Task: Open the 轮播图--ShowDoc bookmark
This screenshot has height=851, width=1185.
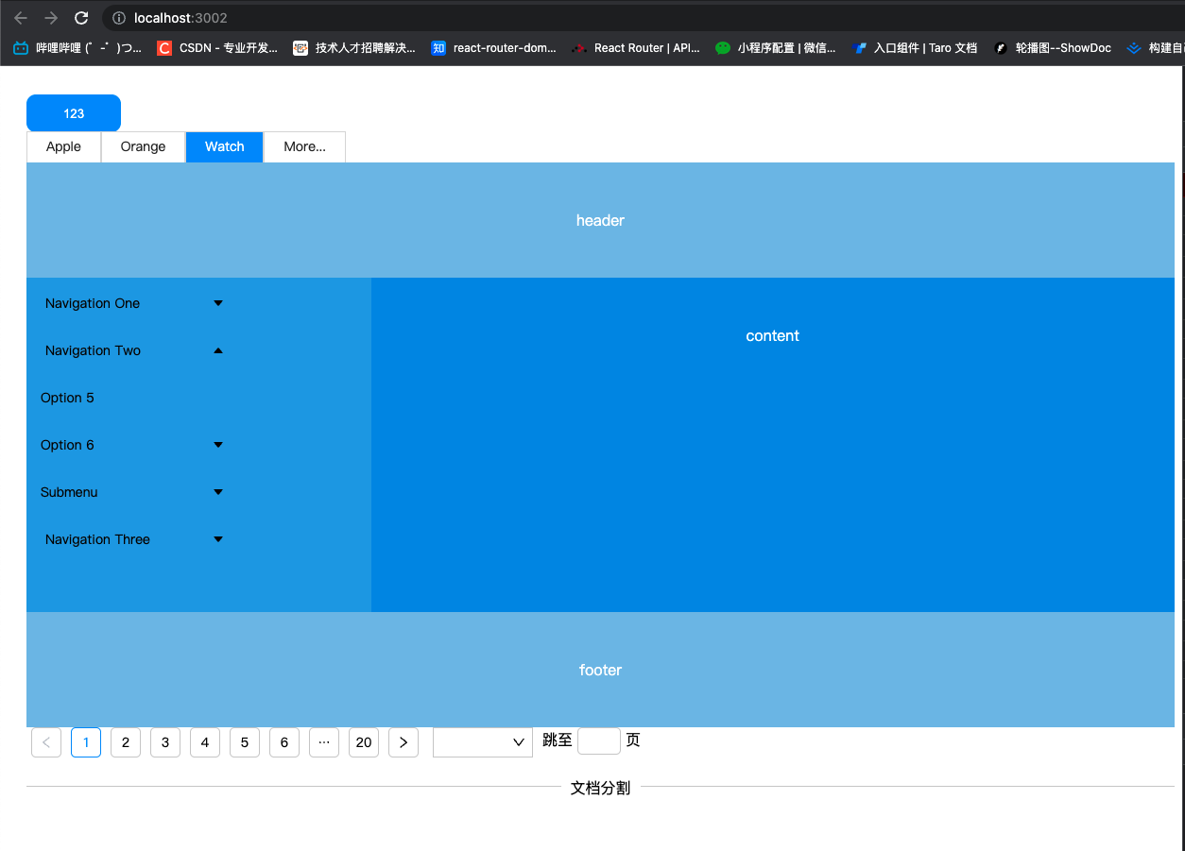Action: coord(1052,47)
